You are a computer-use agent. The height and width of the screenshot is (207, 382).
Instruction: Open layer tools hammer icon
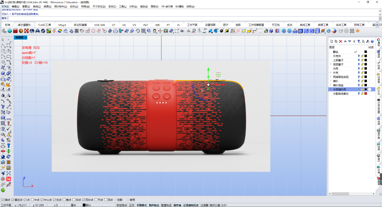(x=367, y=41)
